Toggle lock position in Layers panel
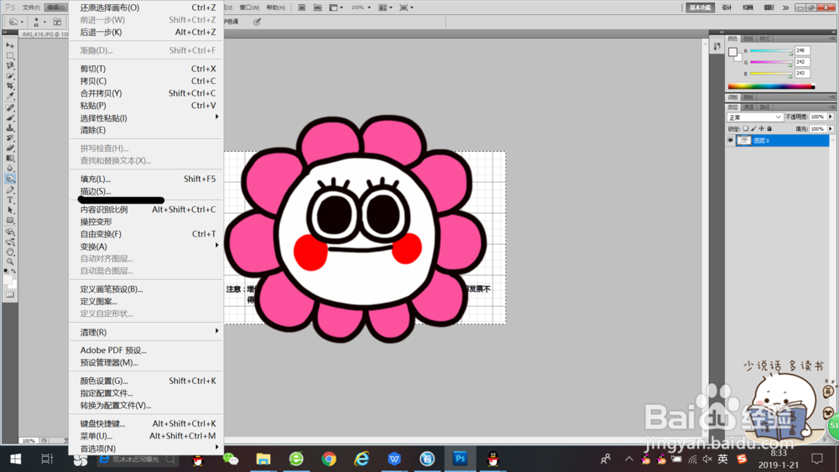This screenshot has height=472, width=839. [x=762, y=129]
